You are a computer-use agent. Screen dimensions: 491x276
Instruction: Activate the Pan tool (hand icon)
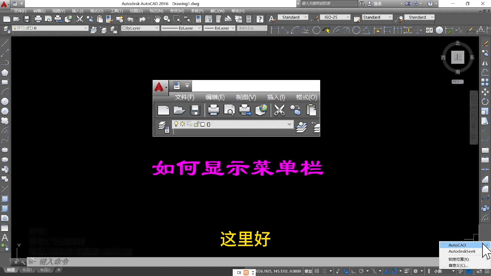click(157, 19)
